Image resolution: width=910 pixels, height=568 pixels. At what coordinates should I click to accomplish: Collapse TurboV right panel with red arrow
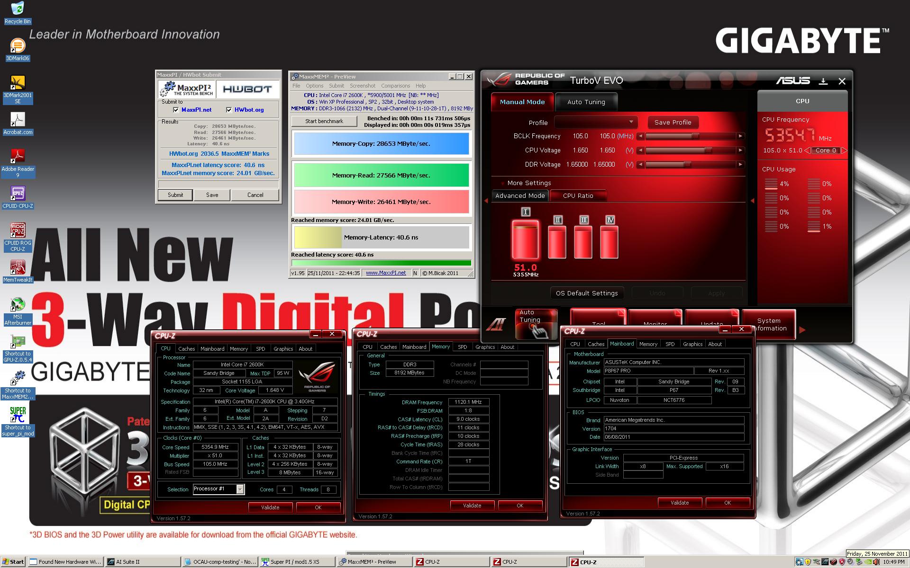[x=752, y=201]
